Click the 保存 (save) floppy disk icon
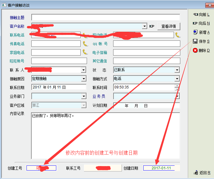The width and height of the screenshot is (214, 179). pyautogui.click(x=195, y=41)
